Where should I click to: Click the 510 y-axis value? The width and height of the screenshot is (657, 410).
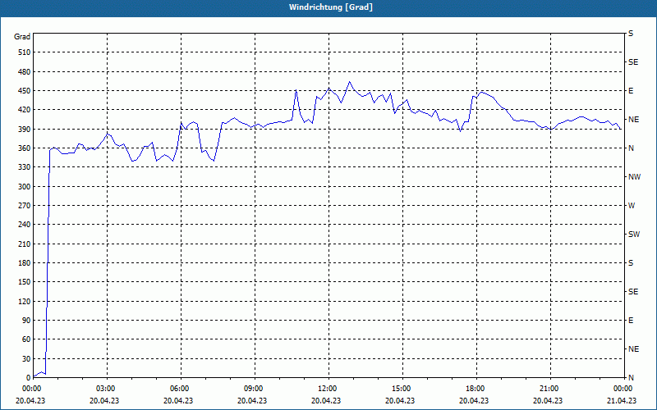[x=25, y=52]
